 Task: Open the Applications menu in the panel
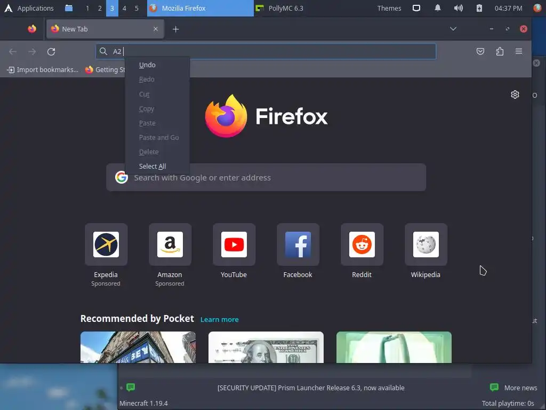[29, 8]
